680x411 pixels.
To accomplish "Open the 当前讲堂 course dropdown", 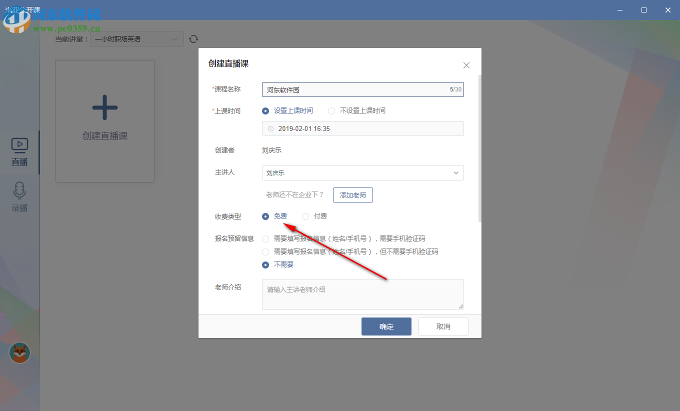I will tap(136, 38).
